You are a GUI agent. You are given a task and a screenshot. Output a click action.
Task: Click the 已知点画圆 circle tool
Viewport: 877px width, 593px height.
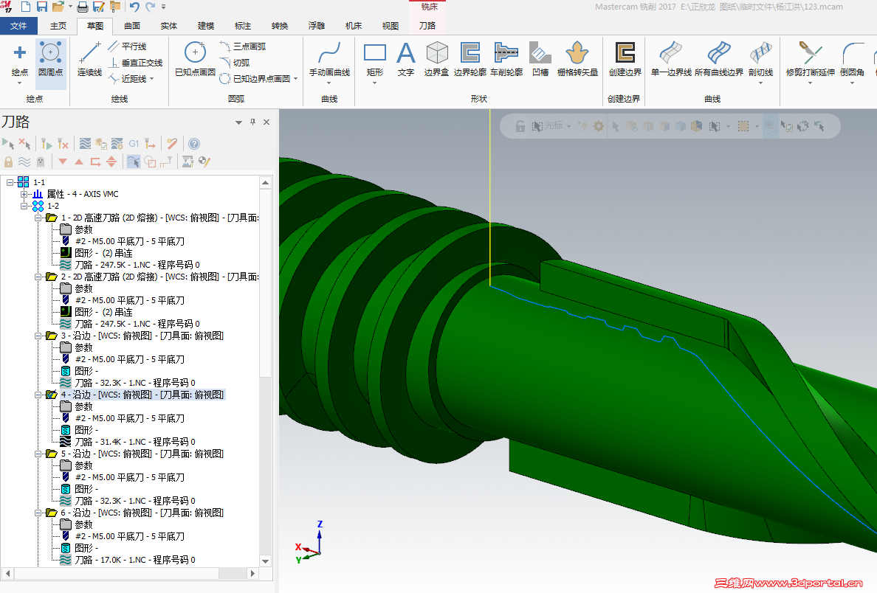(195, 60)
